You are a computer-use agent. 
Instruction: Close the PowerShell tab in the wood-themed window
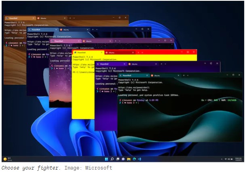pyautogui.click(x=34, y=18)
